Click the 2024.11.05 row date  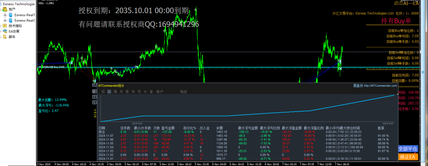[x=105, y=143]
